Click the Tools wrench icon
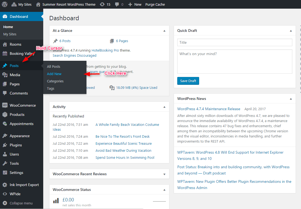Viewport: 301px width, 209px height. pyautogui.click(x=5, y=163)
